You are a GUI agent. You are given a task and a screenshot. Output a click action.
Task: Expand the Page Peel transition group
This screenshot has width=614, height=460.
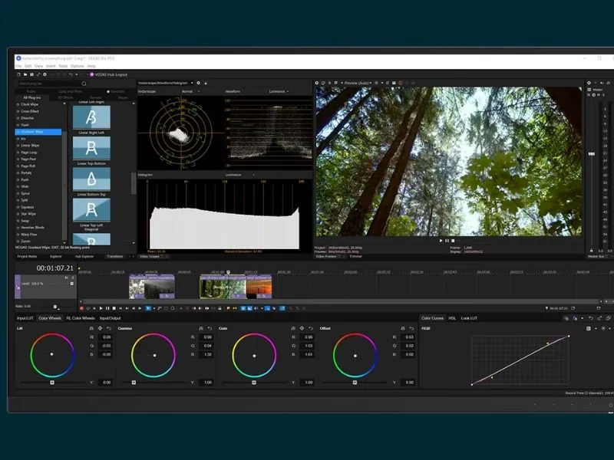(x=18, y=159)
